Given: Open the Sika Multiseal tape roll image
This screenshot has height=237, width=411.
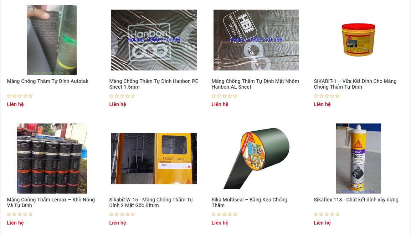Looking at the screenshot, I should pos(256,158).
